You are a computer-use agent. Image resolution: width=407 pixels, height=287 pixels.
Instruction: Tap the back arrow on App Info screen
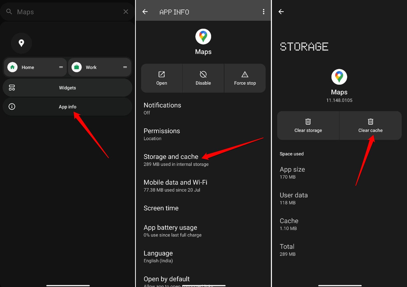point(145,12)
